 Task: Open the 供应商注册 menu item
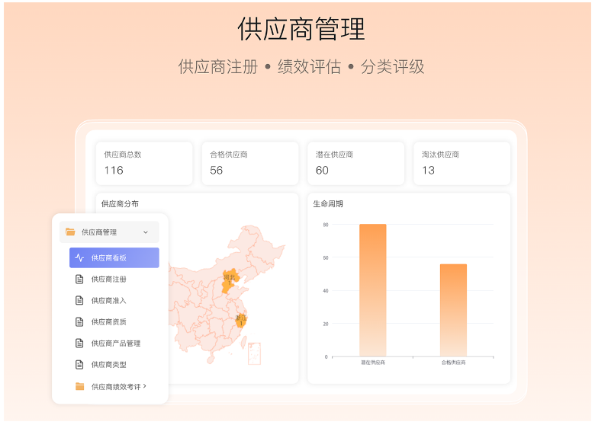[108, 280]
